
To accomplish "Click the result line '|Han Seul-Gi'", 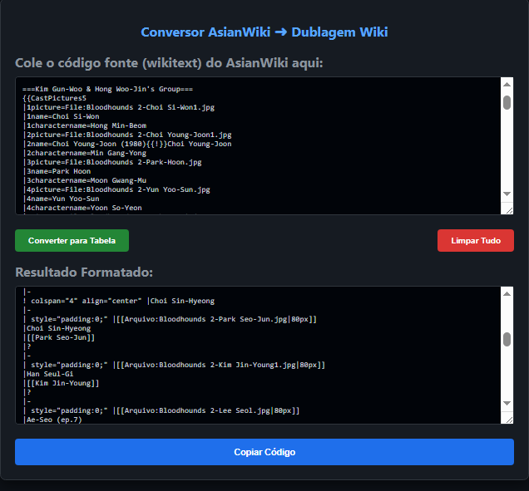I will (x=48, y=374).
